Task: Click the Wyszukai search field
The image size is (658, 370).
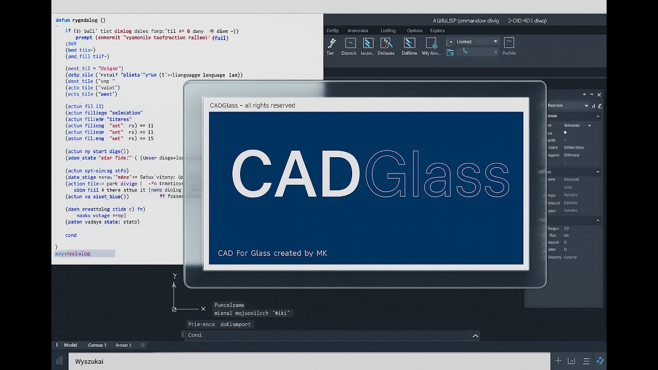Action: [x=308, y=361]
